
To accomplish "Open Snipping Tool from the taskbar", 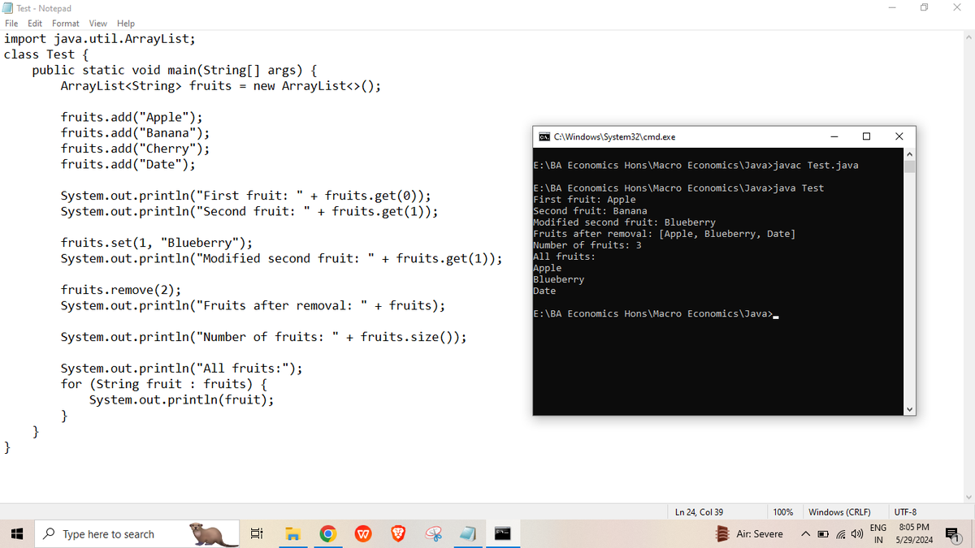I will tap(434, 534).
